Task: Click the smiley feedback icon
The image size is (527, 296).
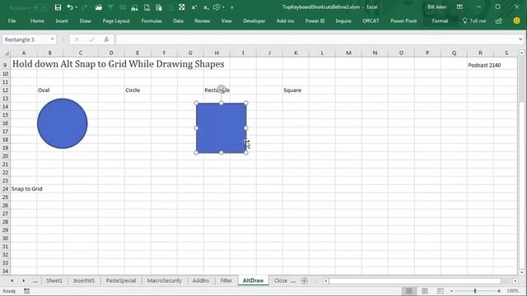Action: pyautogui.click(x=516, y=21)
